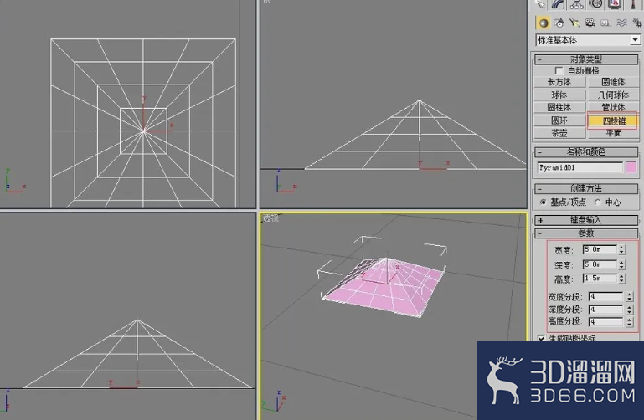
Task: Expand the 键盘输入 rollout
Action: point(586,220)
